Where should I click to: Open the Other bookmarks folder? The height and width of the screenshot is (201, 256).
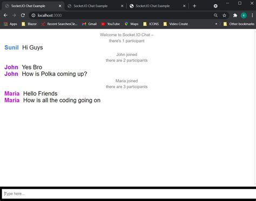[x=239, y=24]
